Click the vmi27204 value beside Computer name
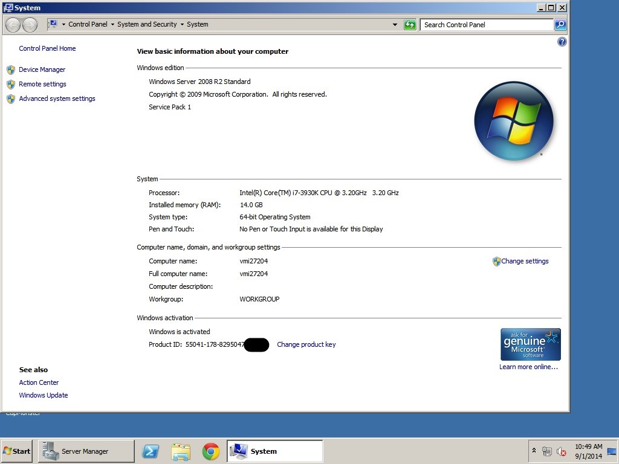Viewport: 619px width, 464px height. (x=253, y=261)
